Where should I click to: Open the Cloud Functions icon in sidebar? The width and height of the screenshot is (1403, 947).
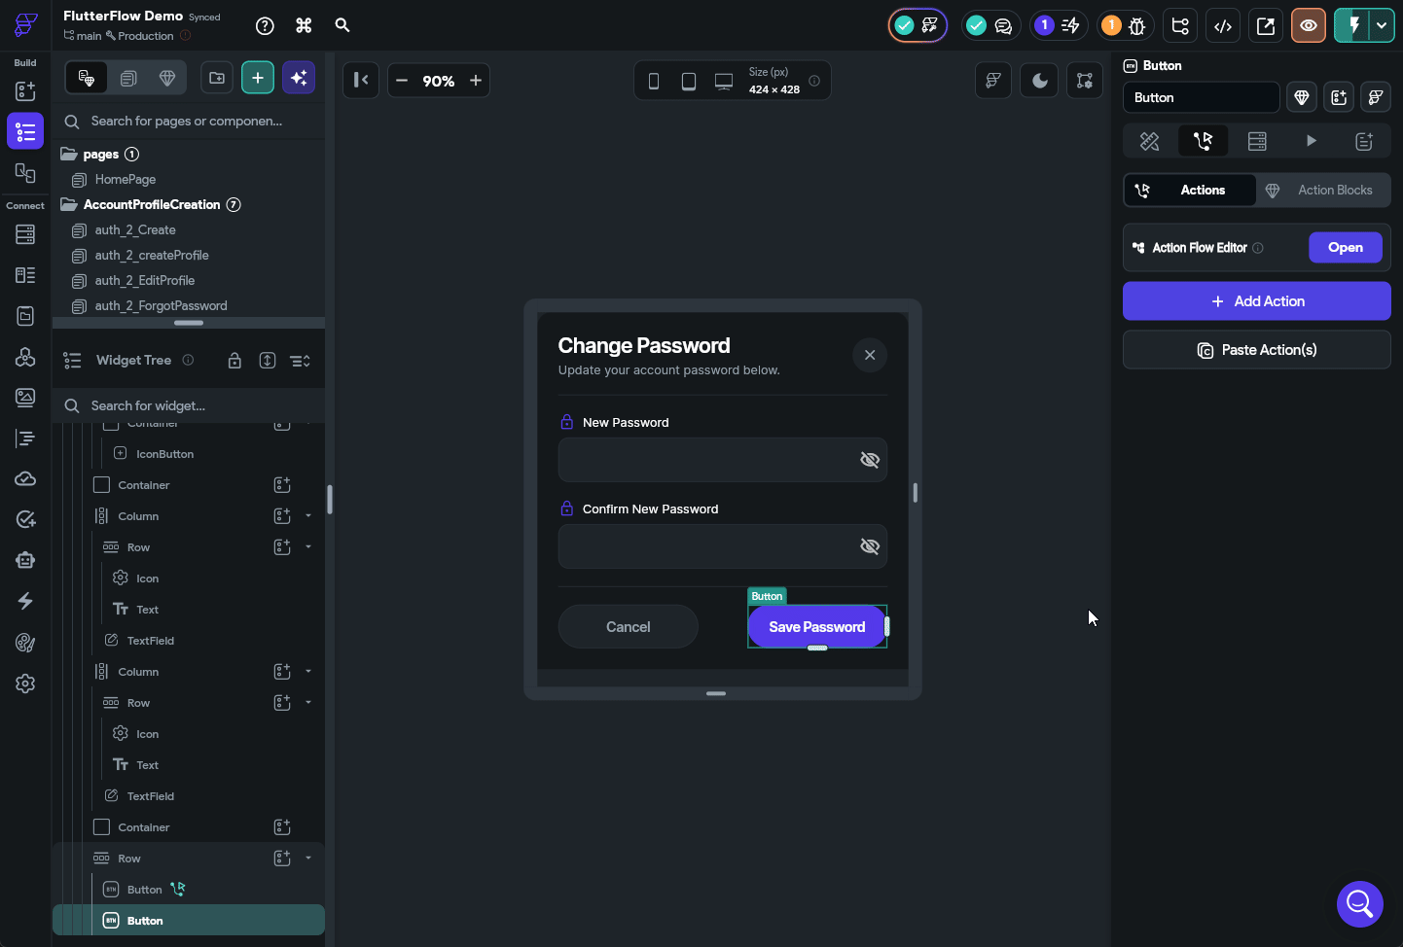(x=25, y=479)
